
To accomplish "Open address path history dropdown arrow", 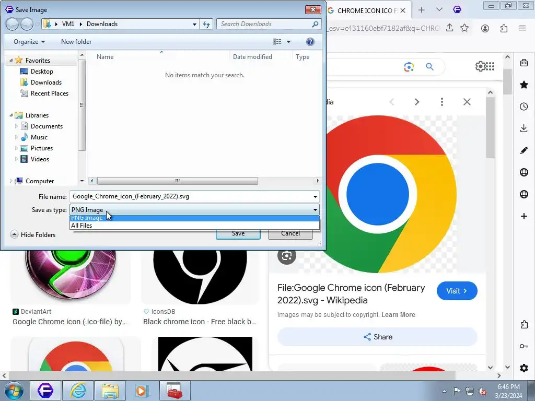I will [194, 24].
